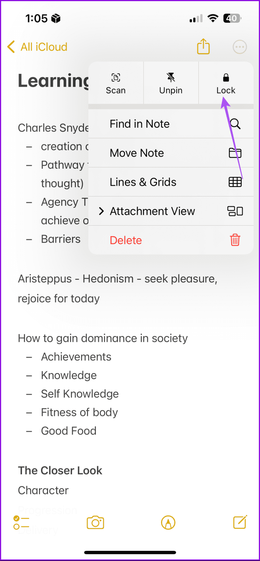Lock the note with padlock icon
Viewport: 260px width, 561px height.
(226, 83)
